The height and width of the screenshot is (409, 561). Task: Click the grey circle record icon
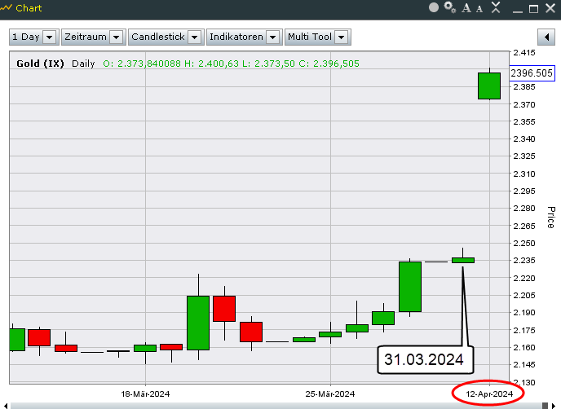click(x=434, y=7)
